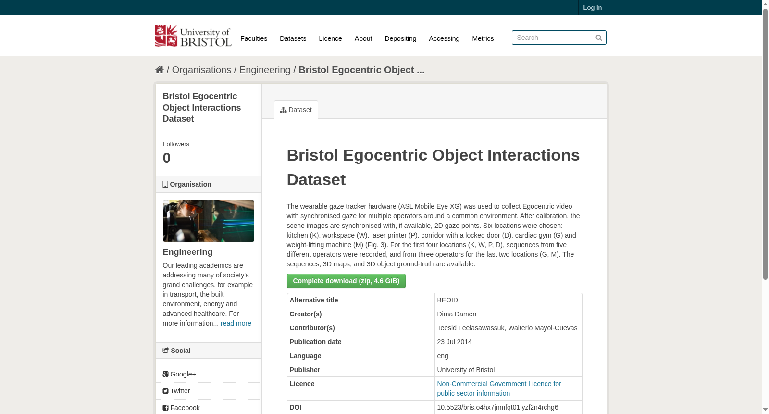Select the Dima Damen creator cell
This screenshot has width=769, height=414.
[x=508, y=314]
